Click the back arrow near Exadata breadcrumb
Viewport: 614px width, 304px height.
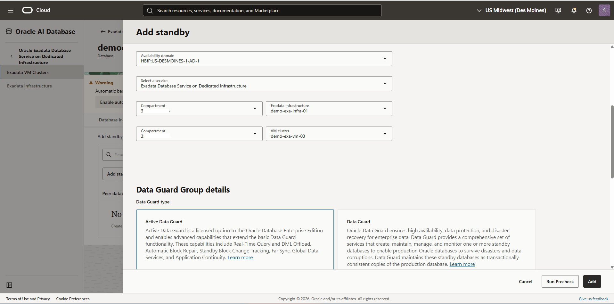[x=102, y=31]
